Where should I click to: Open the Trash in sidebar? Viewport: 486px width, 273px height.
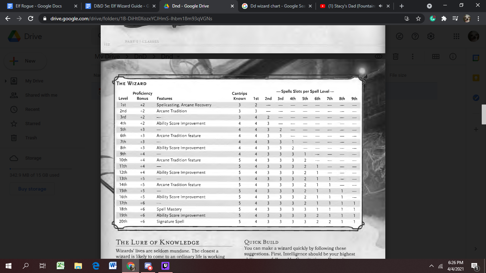tap(31, 138)
